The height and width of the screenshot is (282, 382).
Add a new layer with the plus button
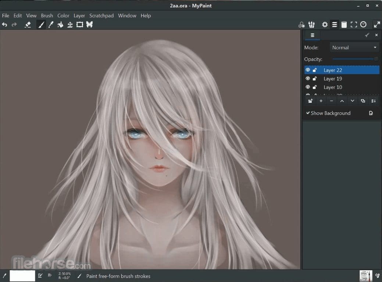tap(321, 101)
